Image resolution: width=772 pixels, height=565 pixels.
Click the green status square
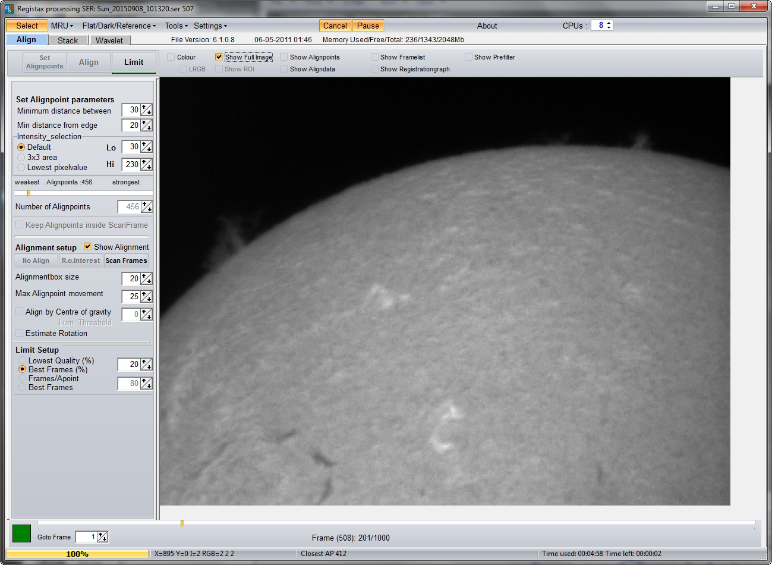[x=21, y=533]
